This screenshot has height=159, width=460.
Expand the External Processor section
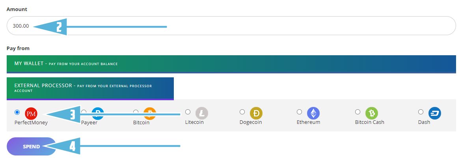[90, 88]
